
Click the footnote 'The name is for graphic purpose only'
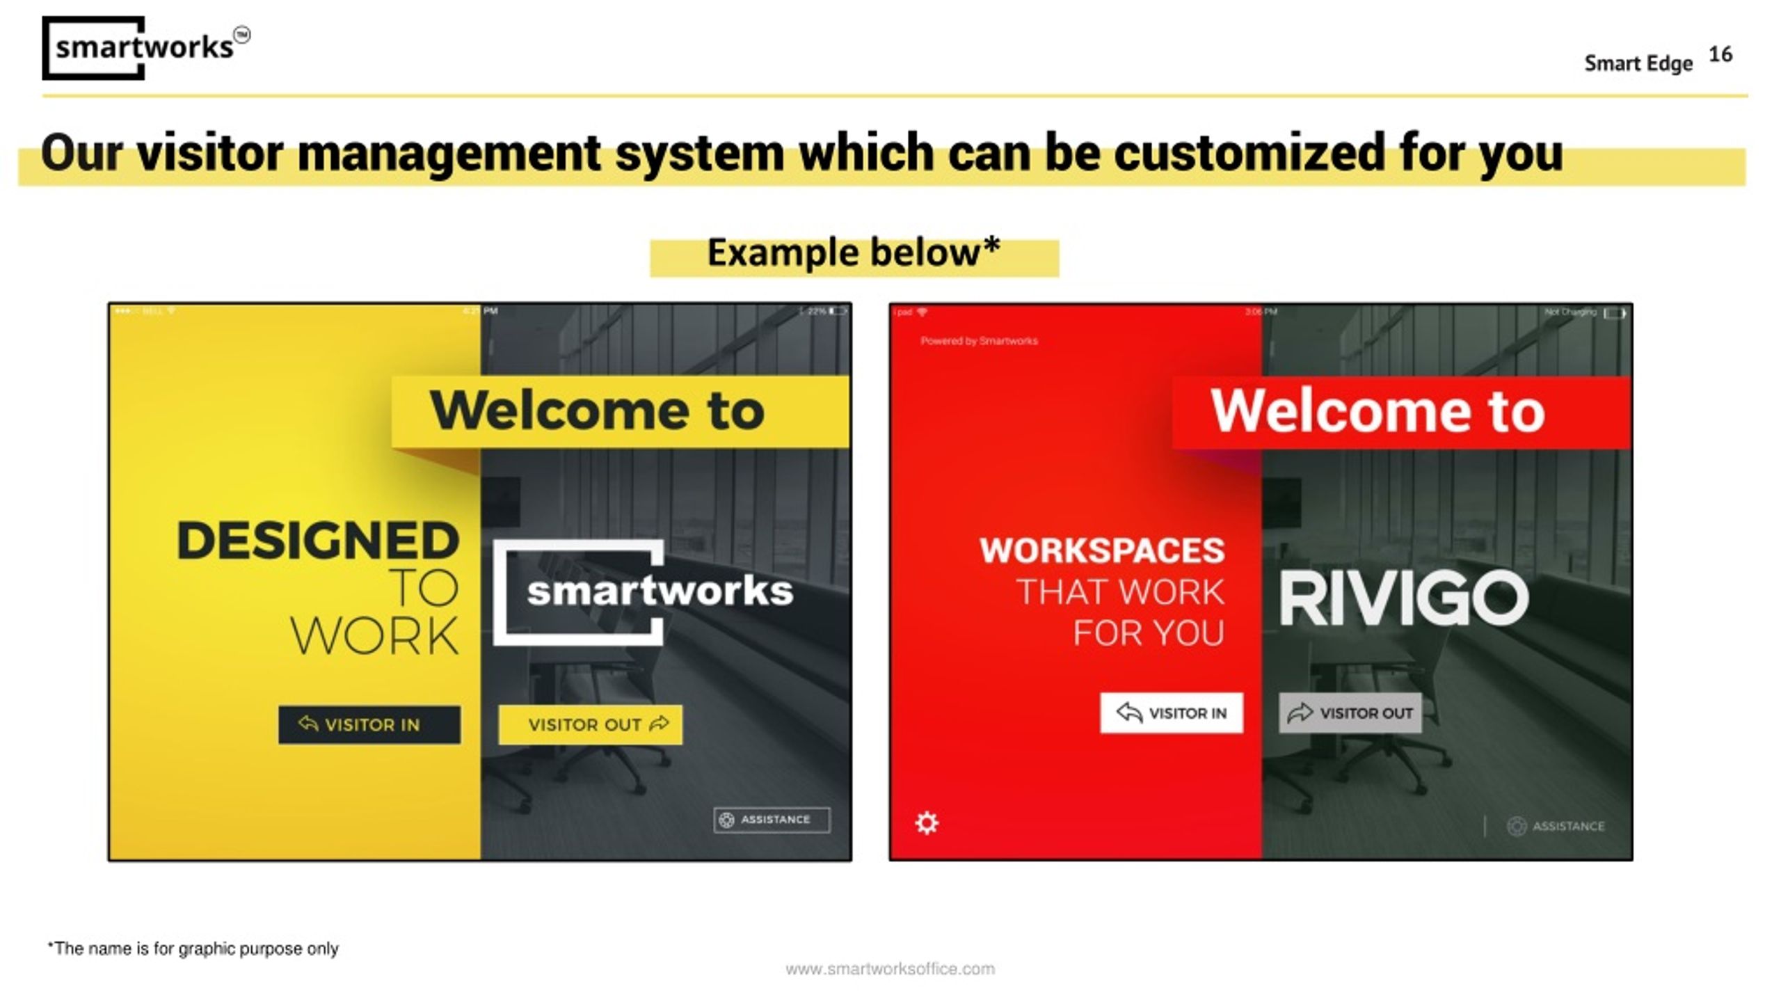(x=193, y=948)
